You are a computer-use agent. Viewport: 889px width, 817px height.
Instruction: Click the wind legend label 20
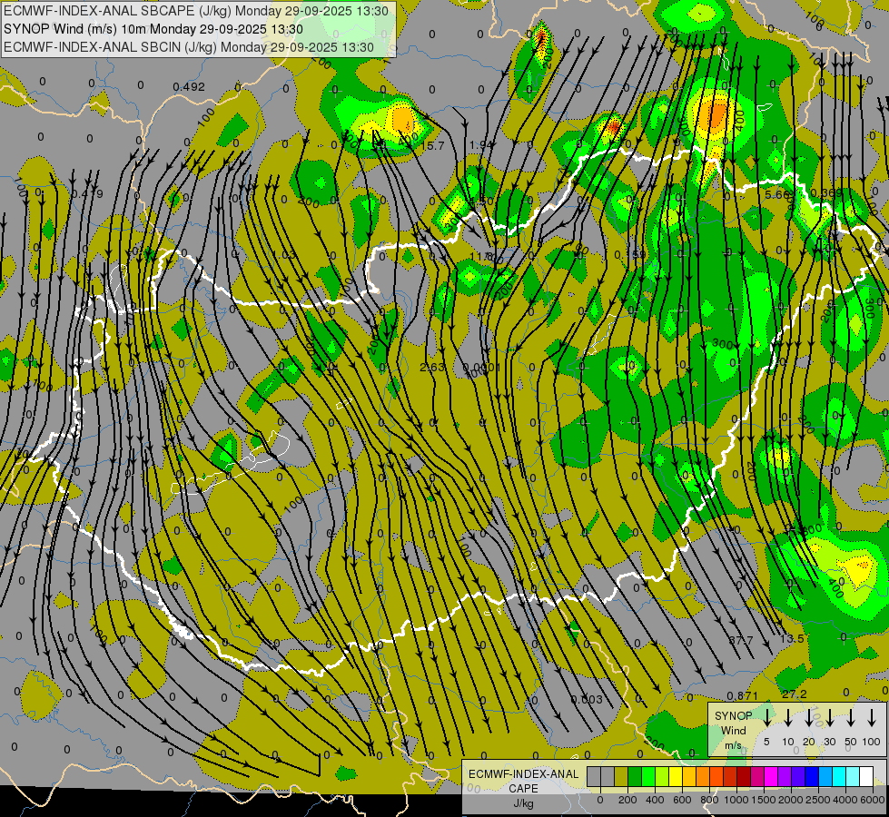tap(809, 743)
